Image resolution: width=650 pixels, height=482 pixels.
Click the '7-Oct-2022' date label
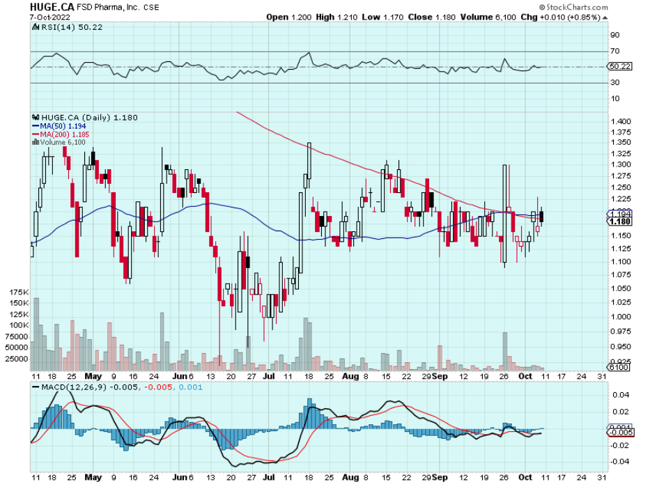50,17
